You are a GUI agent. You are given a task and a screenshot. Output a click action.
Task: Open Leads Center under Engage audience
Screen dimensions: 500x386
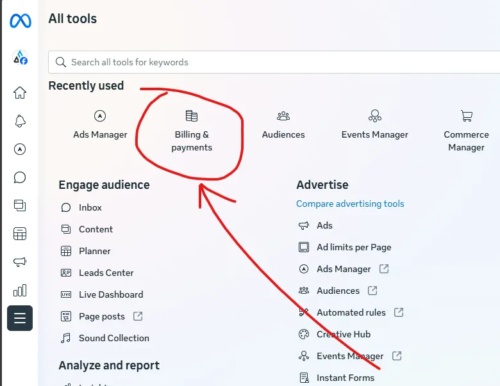click(106, 273)
